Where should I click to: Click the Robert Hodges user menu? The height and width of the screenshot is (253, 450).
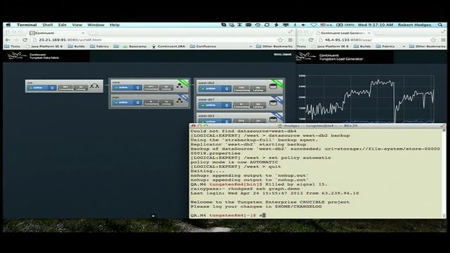[414, 25]
